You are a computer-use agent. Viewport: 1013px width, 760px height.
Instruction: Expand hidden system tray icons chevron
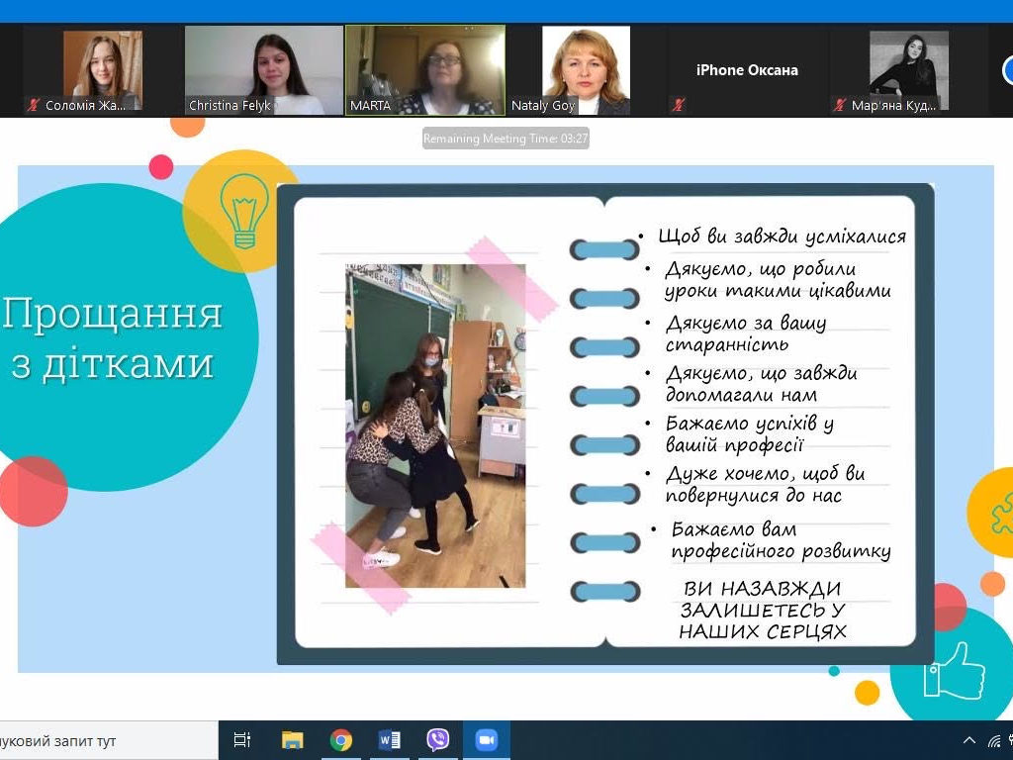(968, 740)
